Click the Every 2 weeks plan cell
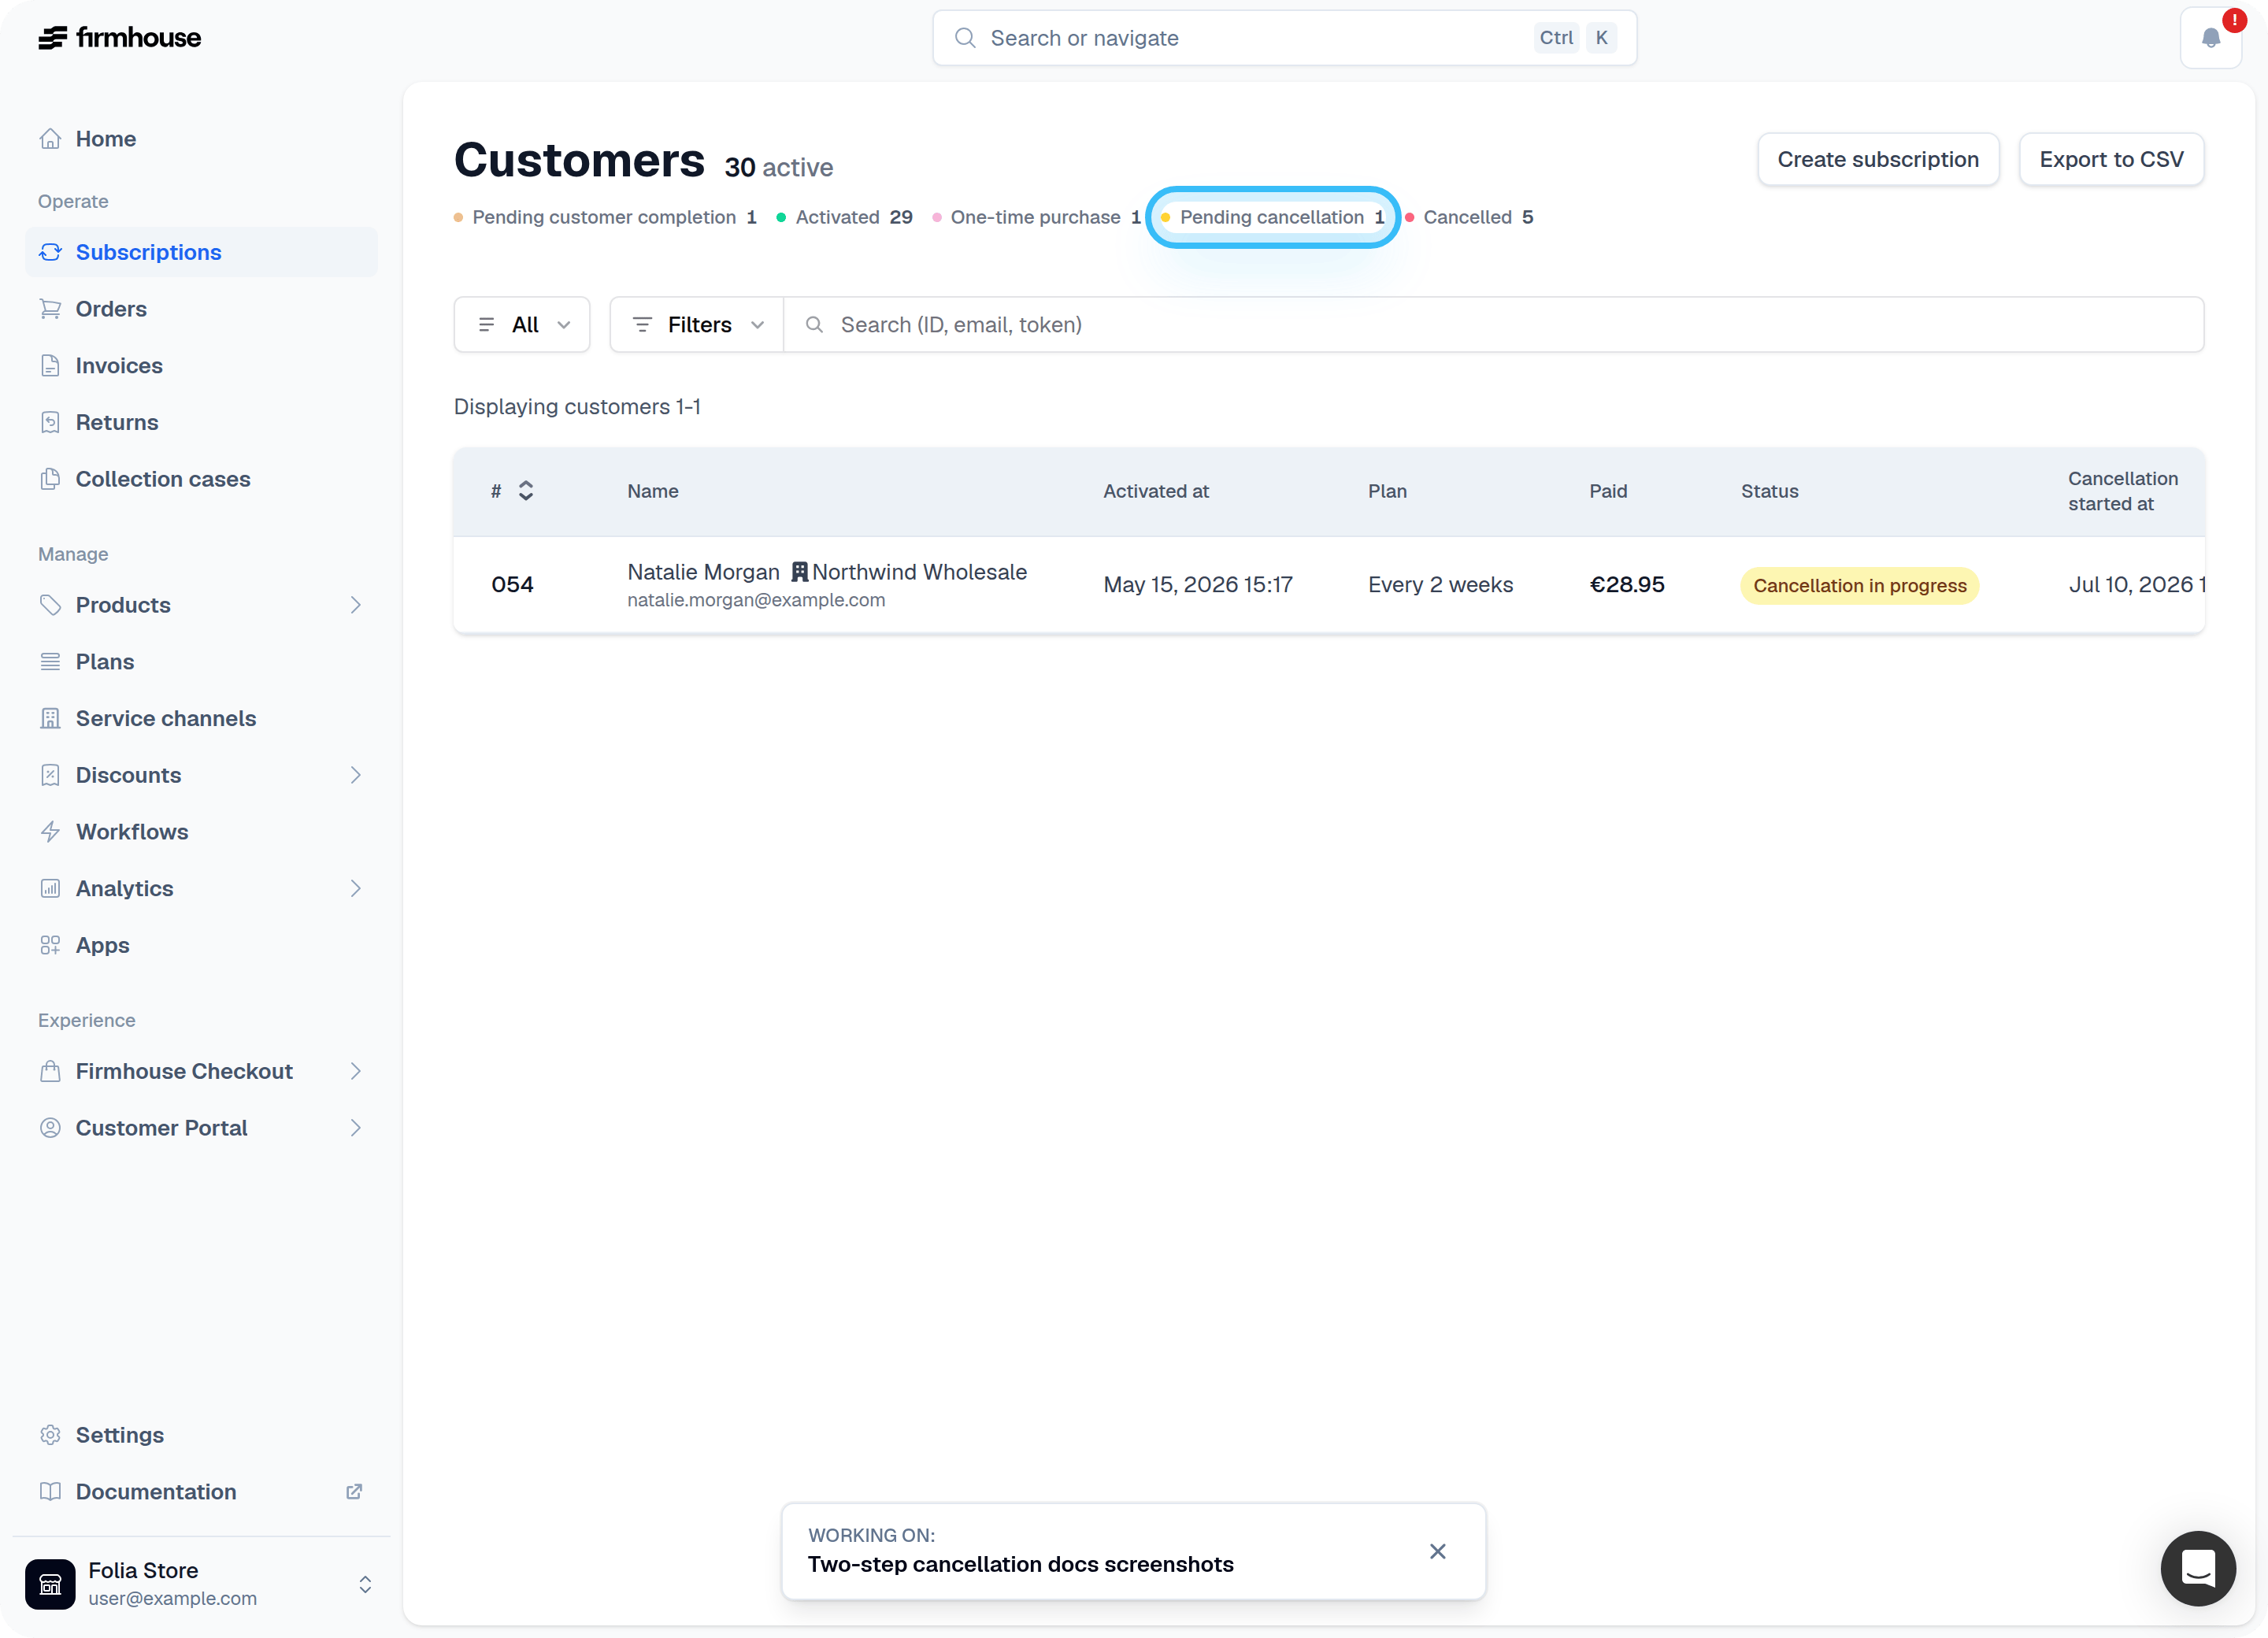The height and width of the screenshot is (1638, 2268). click(x=1440, y=585)
